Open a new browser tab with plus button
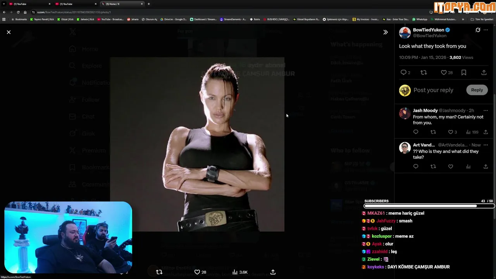 [x=149, y=4]
